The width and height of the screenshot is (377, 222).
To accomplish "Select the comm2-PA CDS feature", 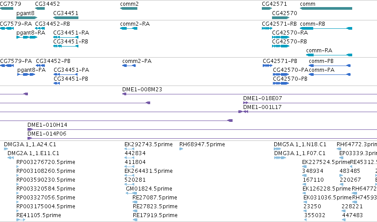I will 129,66.
